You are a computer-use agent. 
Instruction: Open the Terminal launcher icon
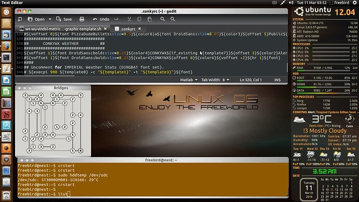click(x=6, y=57)
